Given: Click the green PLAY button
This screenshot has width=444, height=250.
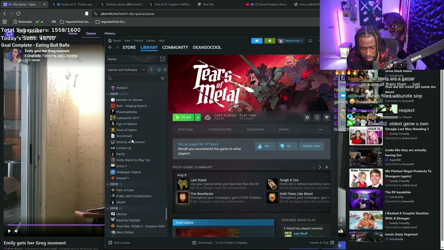Looking at the screenshot, I should [x=184, y=117].
